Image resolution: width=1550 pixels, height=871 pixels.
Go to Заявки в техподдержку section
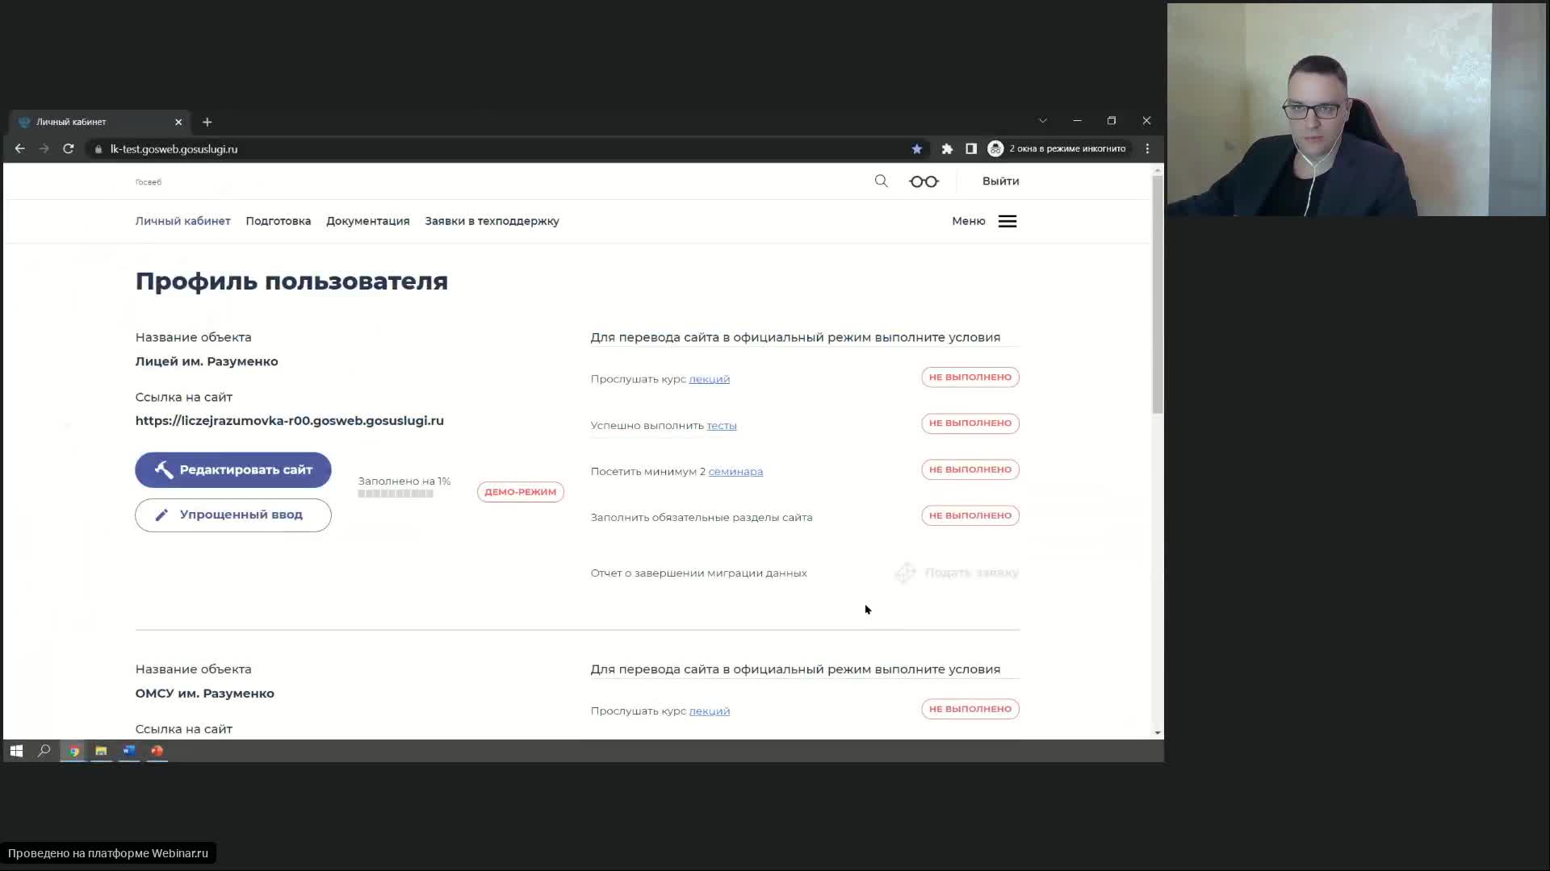[x=492, y=221]
